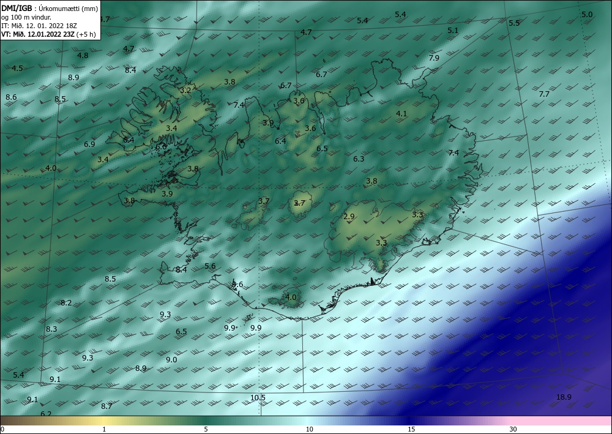The width and height of the screenshot is (612, 434).
Task: Click the 4.1 value over northeast Iceland
Action: coord(401,114)
